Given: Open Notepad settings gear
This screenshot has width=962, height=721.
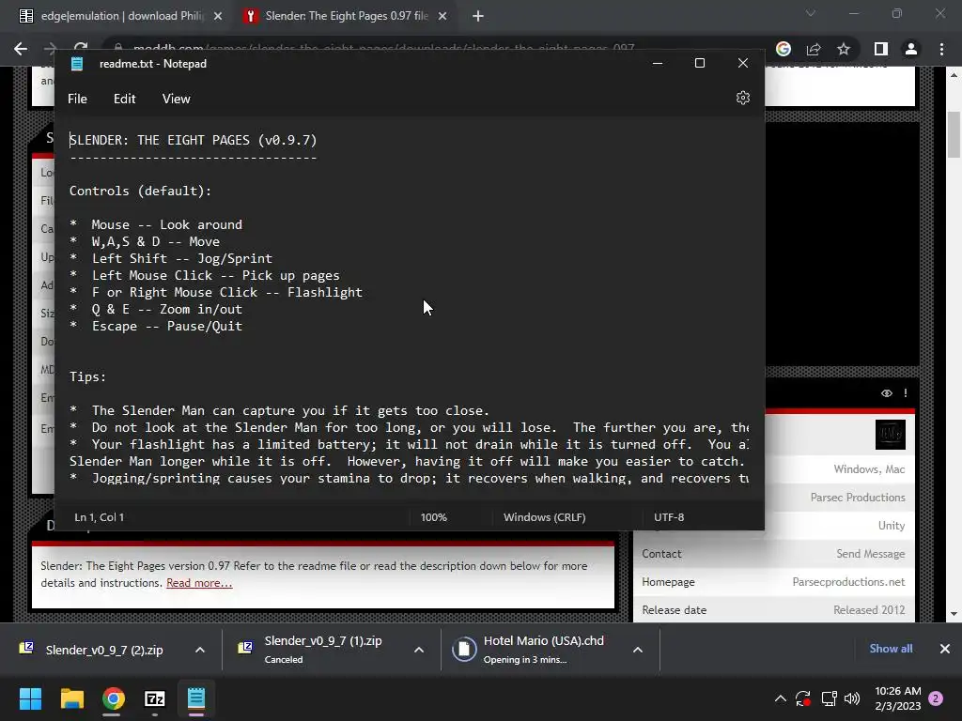Looking at the screenshot, I should tap(742, 98).
